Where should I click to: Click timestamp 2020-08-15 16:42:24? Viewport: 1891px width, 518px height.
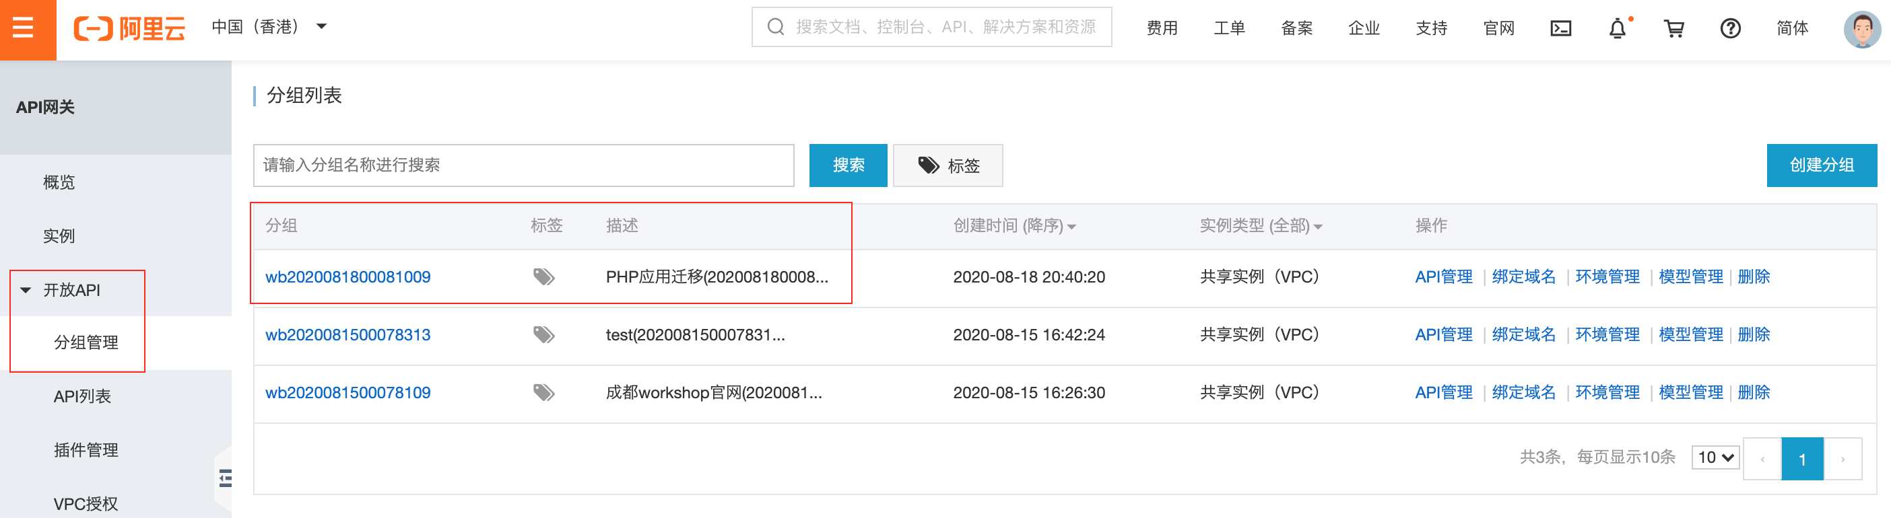pos(1028,334)
